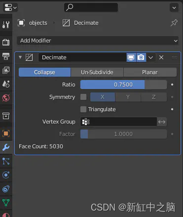Open the Object Data mesh tab
The height and width of the screenshot is (217, 183).
click(6, 203)
